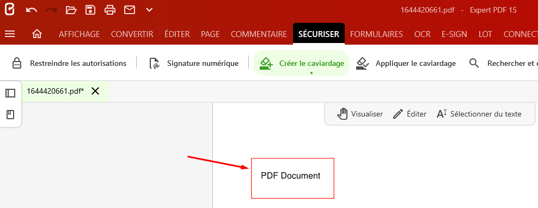Image resolution: width=538 pixels, height=208 pixels.
Task: Switch to the OCR tab
Action: pos(423,34)
